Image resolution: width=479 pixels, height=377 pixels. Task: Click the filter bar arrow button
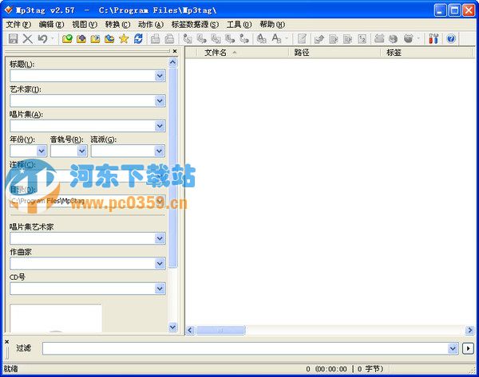pyautogui.click(x=468, y=348)
